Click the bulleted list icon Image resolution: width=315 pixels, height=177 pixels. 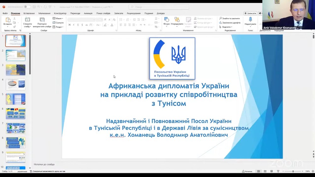click(x=121, y=19)
